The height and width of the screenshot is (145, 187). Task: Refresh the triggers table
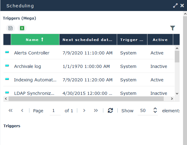pyautogui.click(x=110, y=111)
